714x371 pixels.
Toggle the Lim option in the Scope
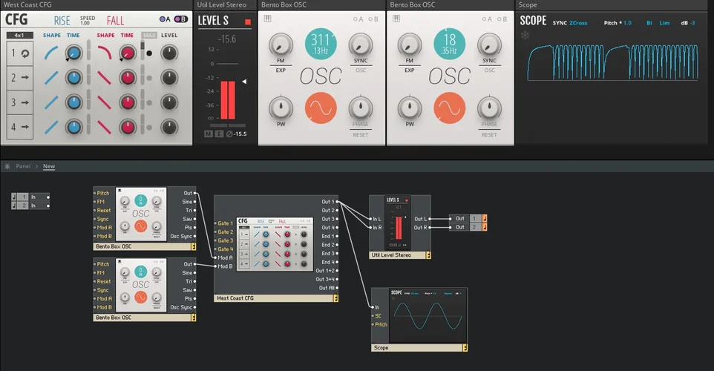(664, 23)
